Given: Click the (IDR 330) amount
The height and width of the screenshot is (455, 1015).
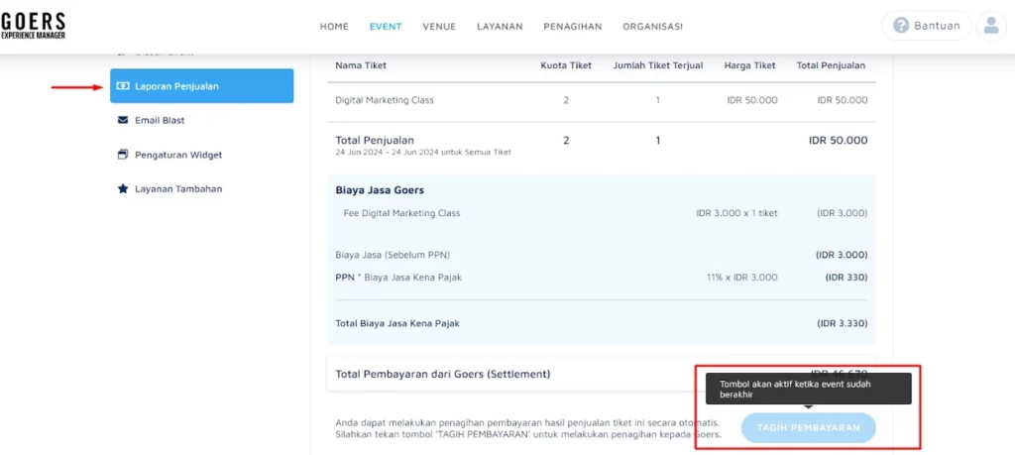Looking at the screenshot, I should [846, 277].
